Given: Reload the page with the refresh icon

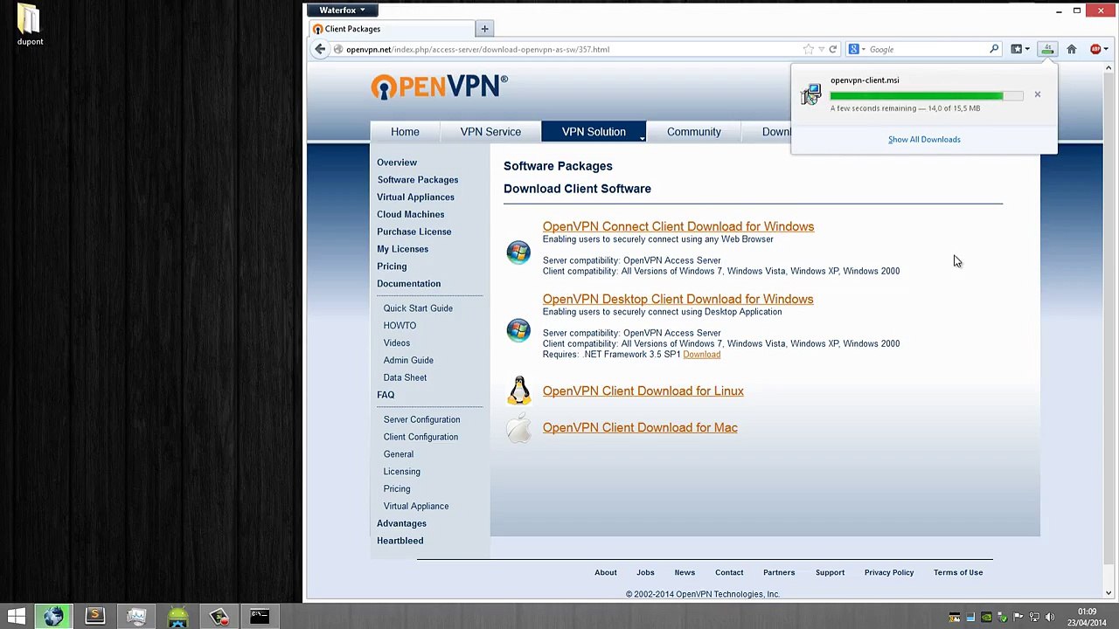Looking at the screenshot, I should [x=833, y=49].
